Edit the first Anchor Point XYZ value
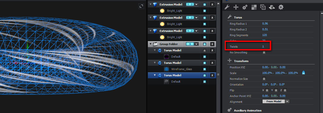This screenshot has height=113, width=323. (265, 96)
